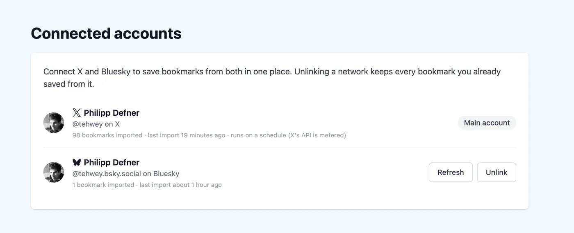Click the X logo icon beside Philipp Defner
574x233 pixels.
click(x=77, y=113)
